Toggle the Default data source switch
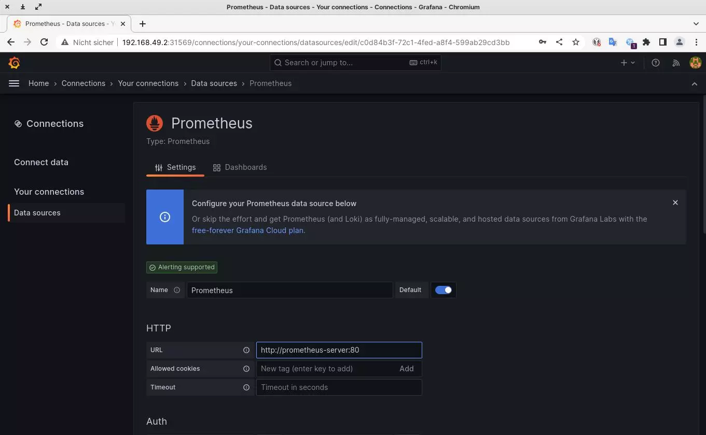 tap(444, 290)
